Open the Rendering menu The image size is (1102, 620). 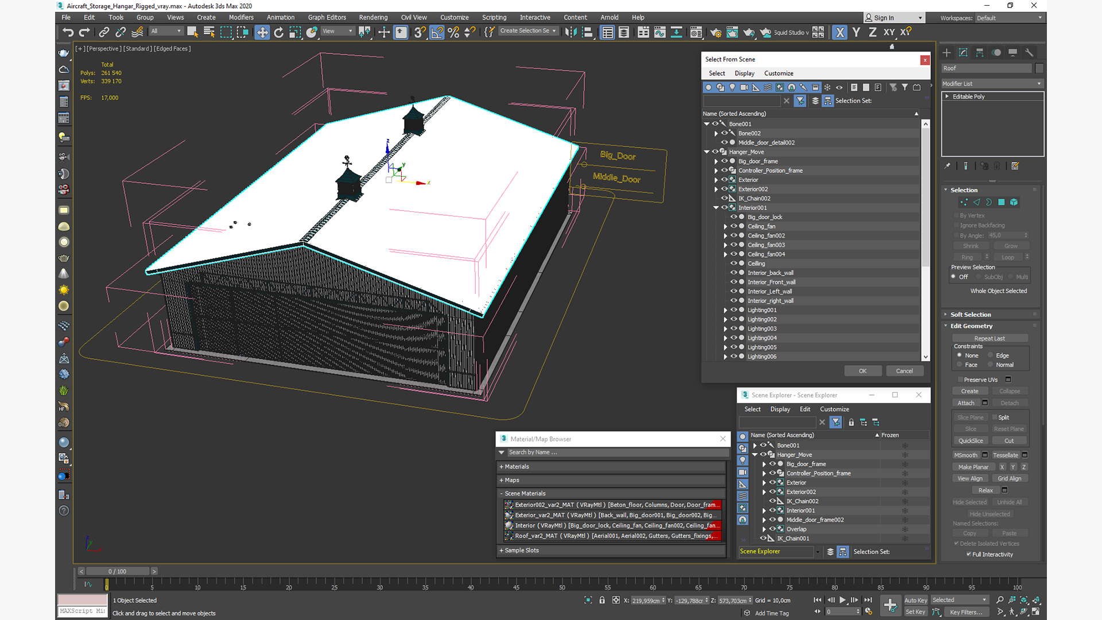373,17
